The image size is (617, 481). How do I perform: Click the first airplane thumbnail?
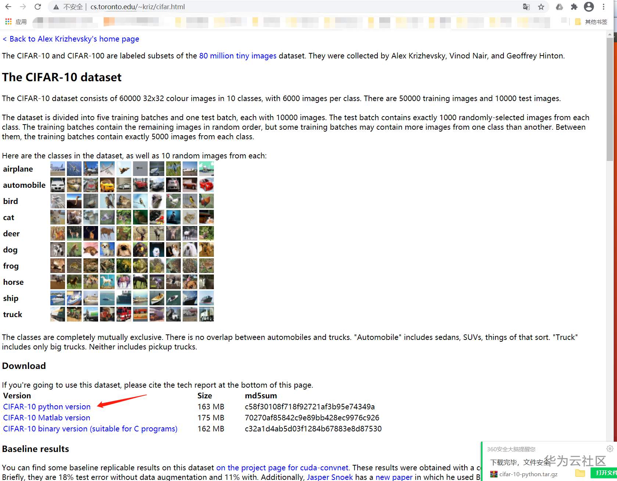58,169
